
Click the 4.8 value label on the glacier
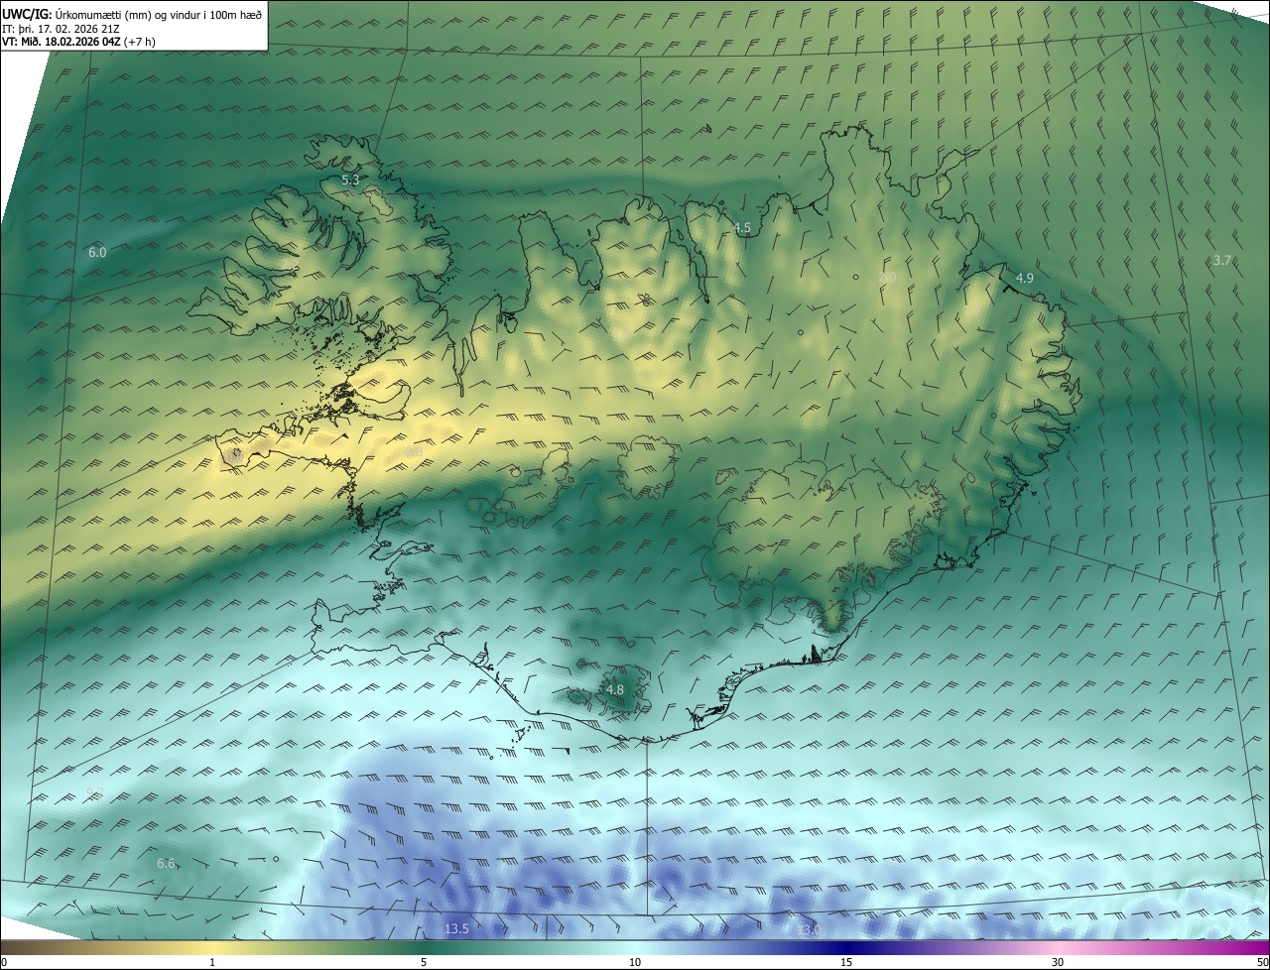pos(615,690)
